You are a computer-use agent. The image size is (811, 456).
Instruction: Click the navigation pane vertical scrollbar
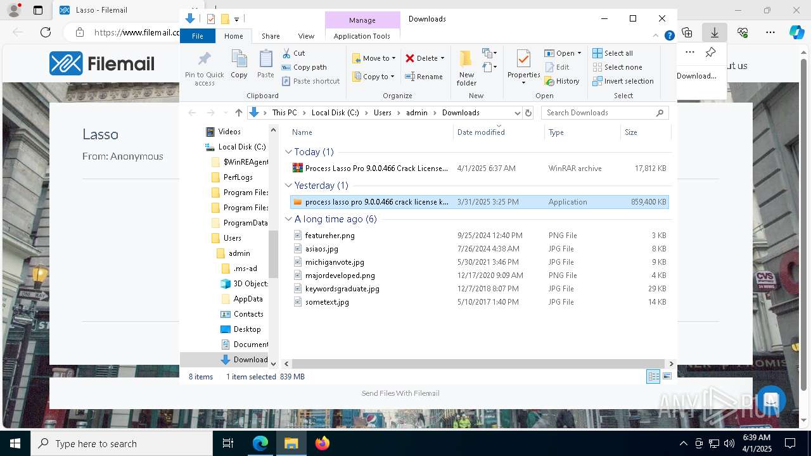(274, 254)
